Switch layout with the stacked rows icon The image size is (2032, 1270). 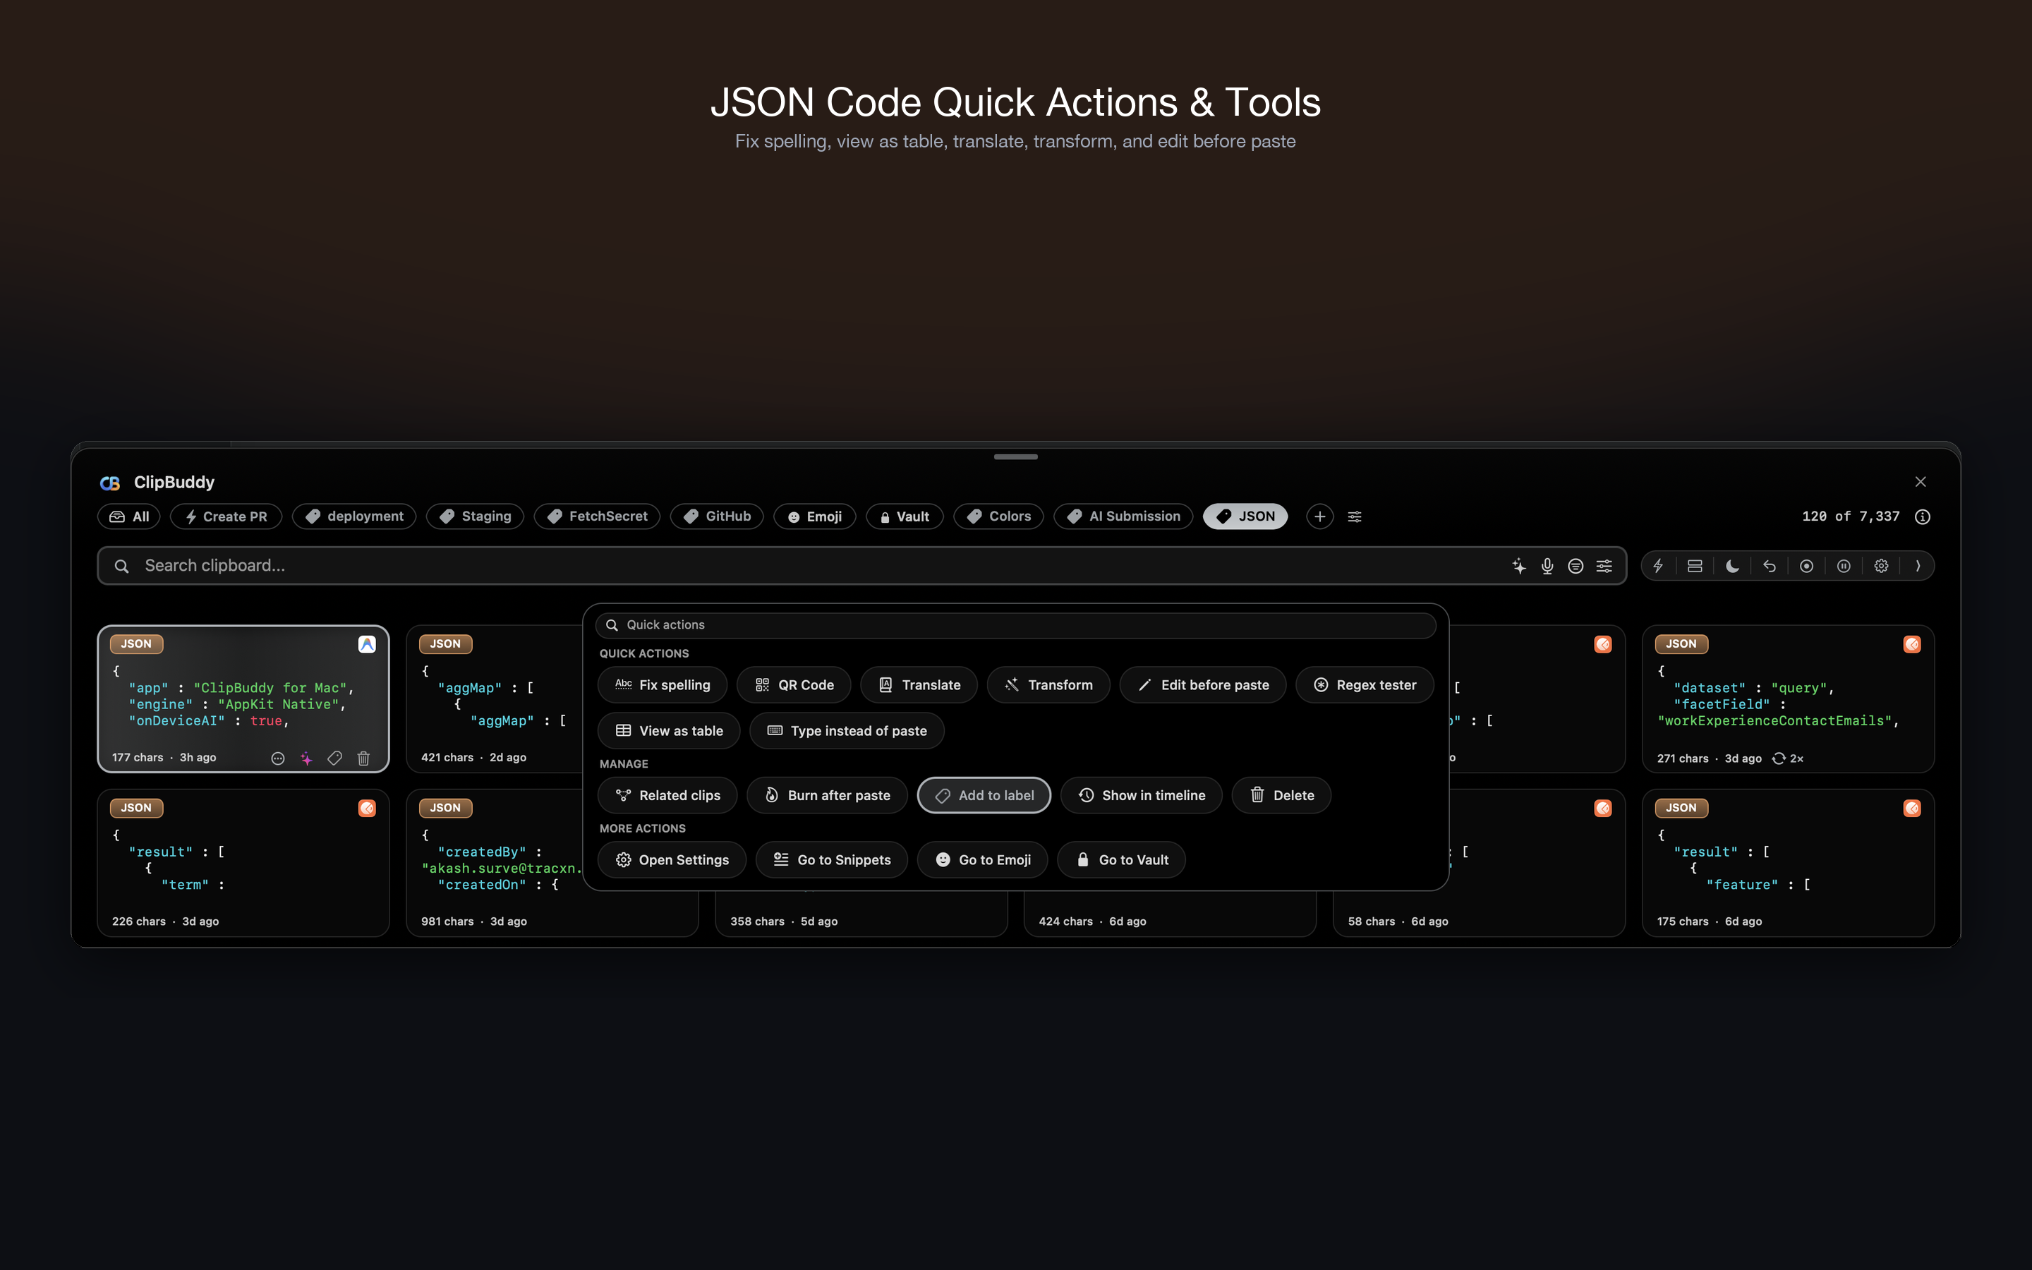click(1695, 566)
